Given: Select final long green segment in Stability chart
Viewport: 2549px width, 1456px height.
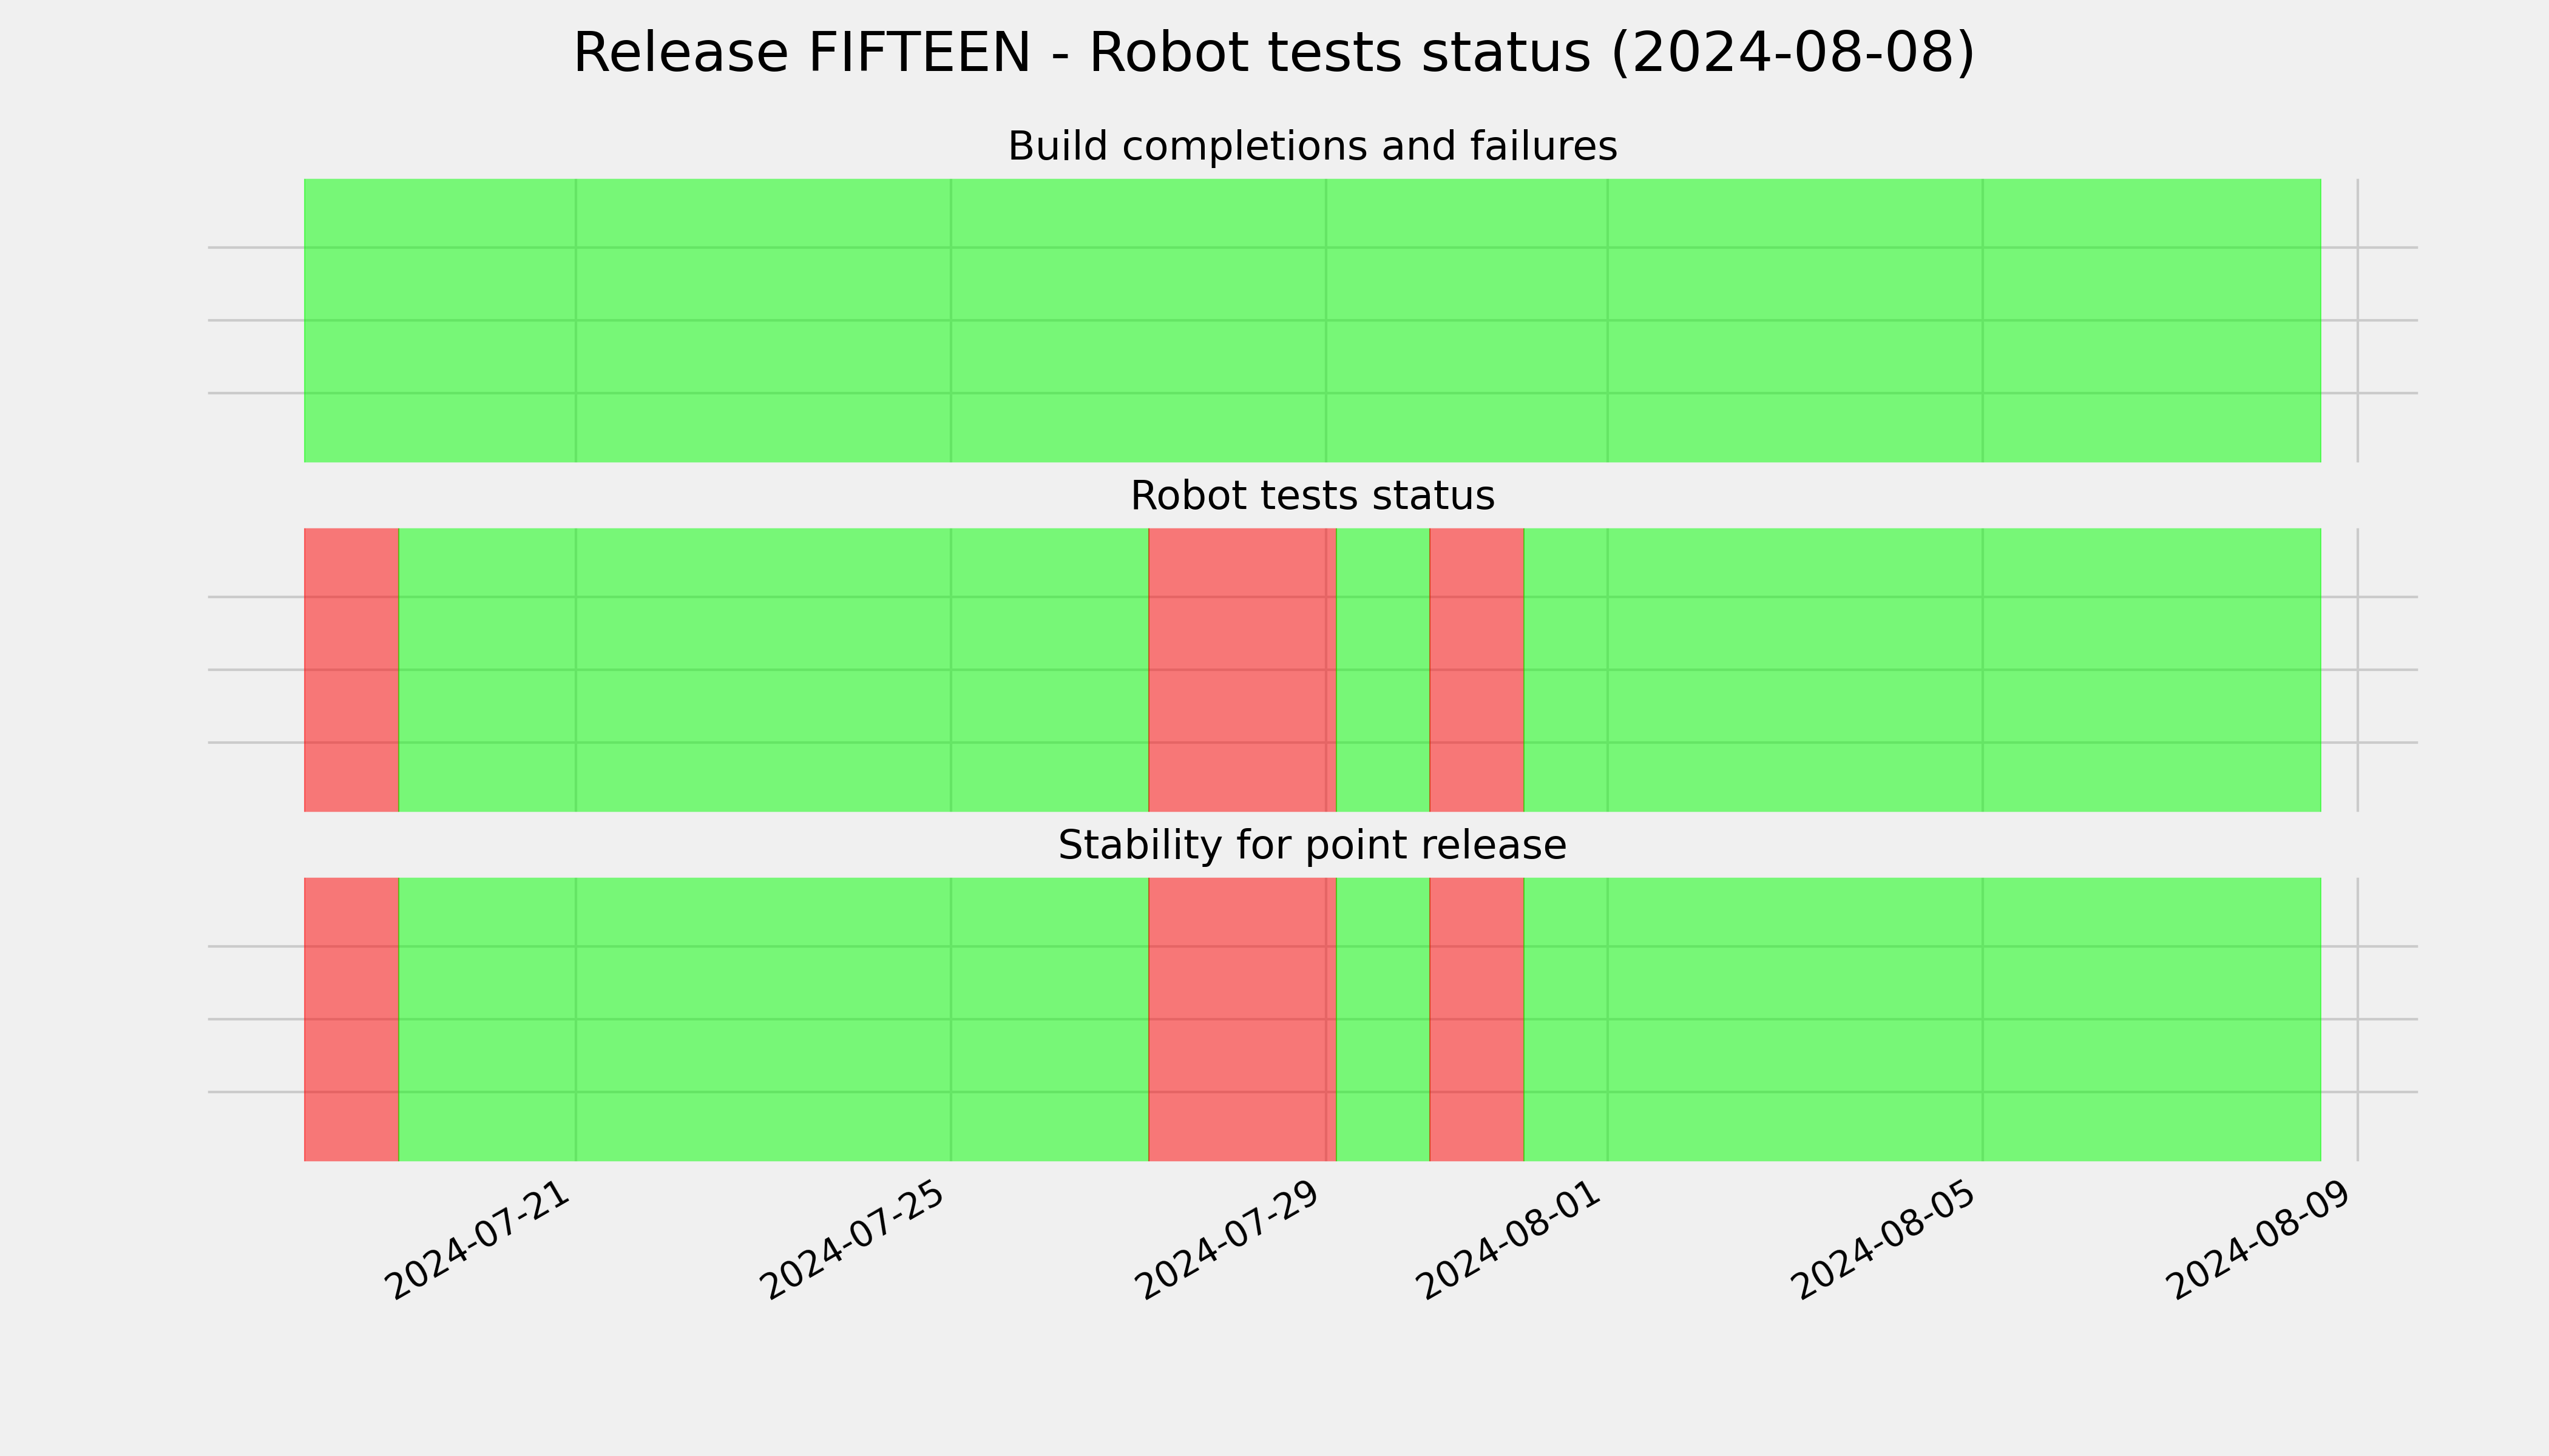Looking at the screenshot, I should pos(1923,1019).
